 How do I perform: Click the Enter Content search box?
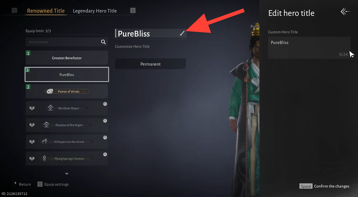[x=63, y=42]
